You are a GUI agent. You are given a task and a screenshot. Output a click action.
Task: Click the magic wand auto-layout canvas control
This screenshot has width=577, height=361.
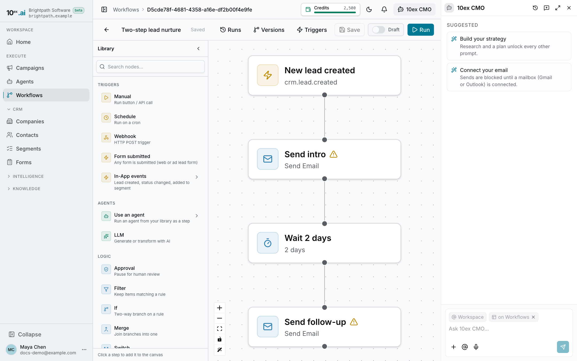coord(220,350)
